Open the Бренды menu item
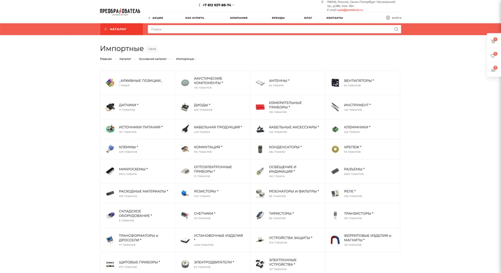Viewport: 501px width, 273px height. (278, 18)
